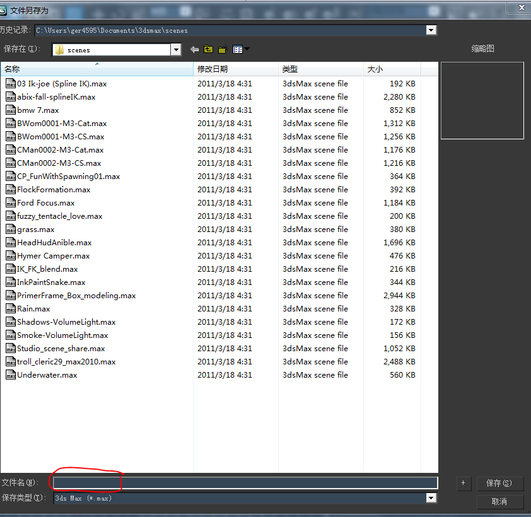Select Shadows-VolumeLight.max file

66,322
